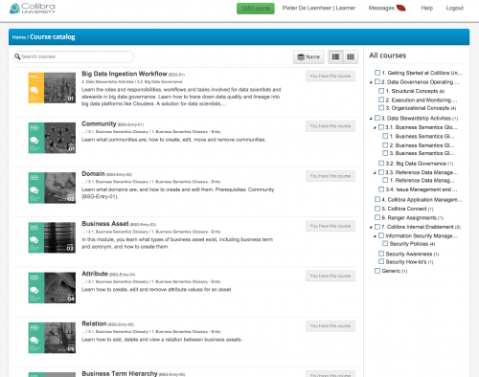Check the 1. Structural Concepts checkbox
This screenshot has width=479, height=377.
tap(381, 91)
